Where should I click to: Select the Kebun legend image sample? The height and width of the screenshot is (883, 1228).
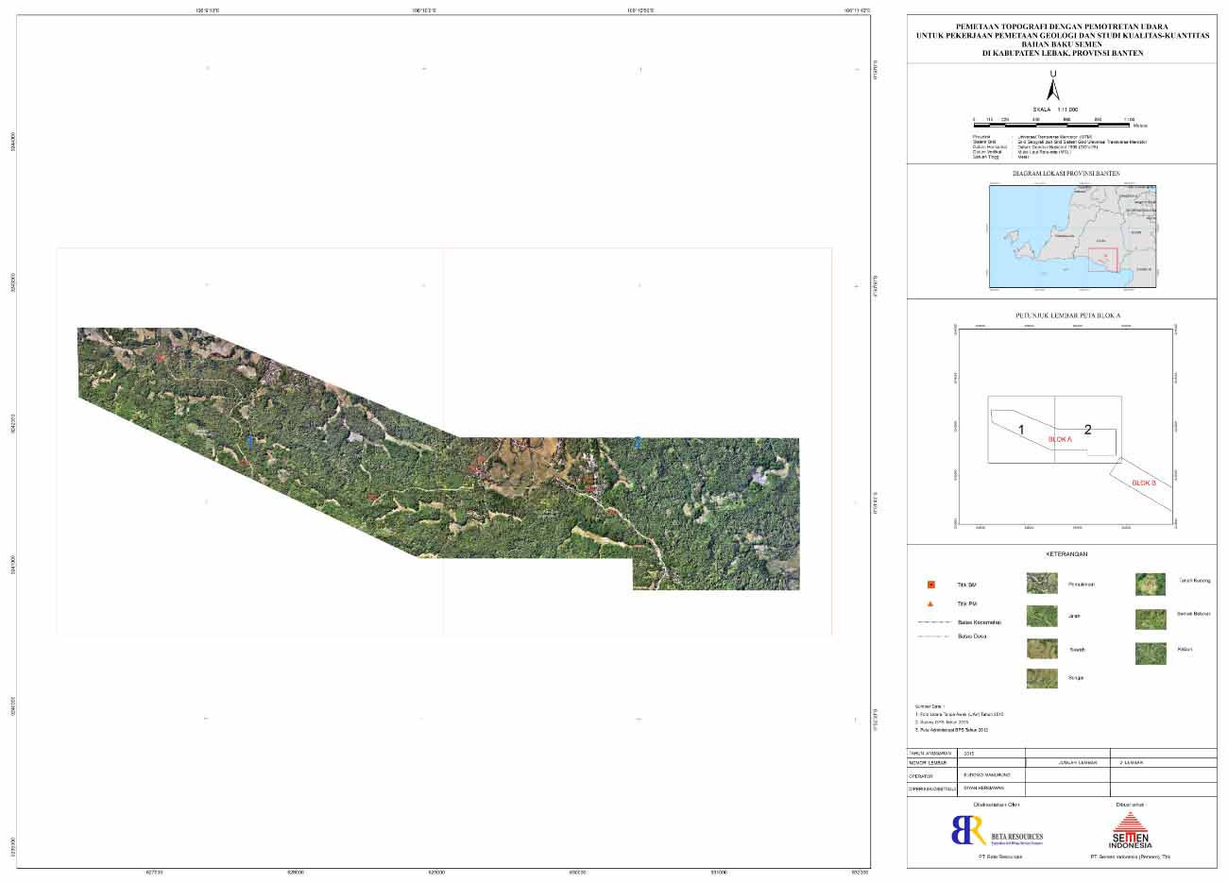pyautogui.click(x=1151, y=653)
